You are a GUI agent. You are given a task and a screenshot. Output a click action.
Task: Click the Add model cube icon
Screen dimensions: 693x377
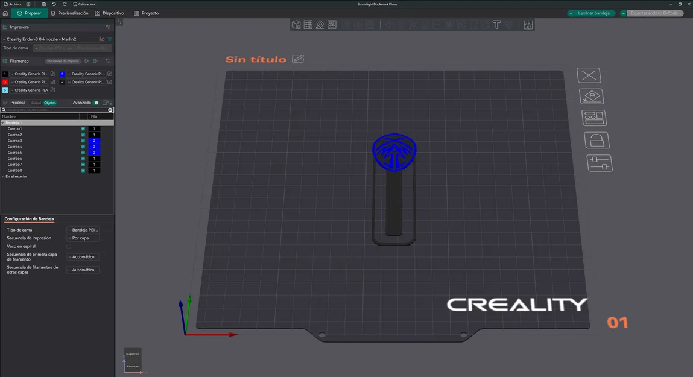tap(296, 25)
